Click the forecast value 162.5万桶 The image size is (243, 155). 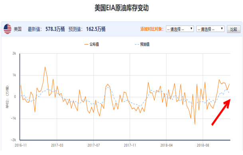tap(96, 29)
